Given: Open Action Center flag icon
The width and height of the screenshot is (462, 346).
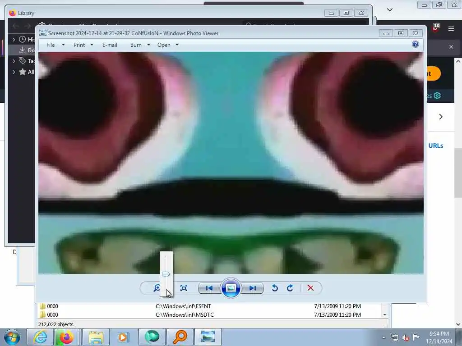Looking at the screenshot, I should click(x=416, y=337).
